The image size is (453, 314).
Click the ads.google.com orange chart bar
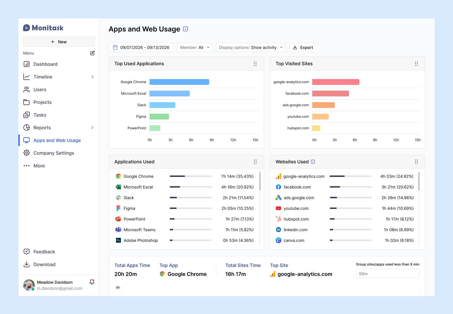click(x=324, y=105)
